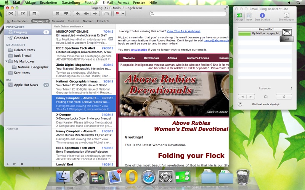Reply to all with the double-arrow icon
The width and height of the screenshot is (305, 190).
(87, 14)
